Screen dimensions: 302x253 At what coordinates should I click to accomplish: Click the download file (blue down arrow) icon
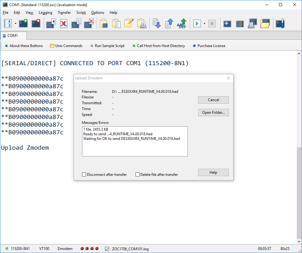[x=157, y=24]
